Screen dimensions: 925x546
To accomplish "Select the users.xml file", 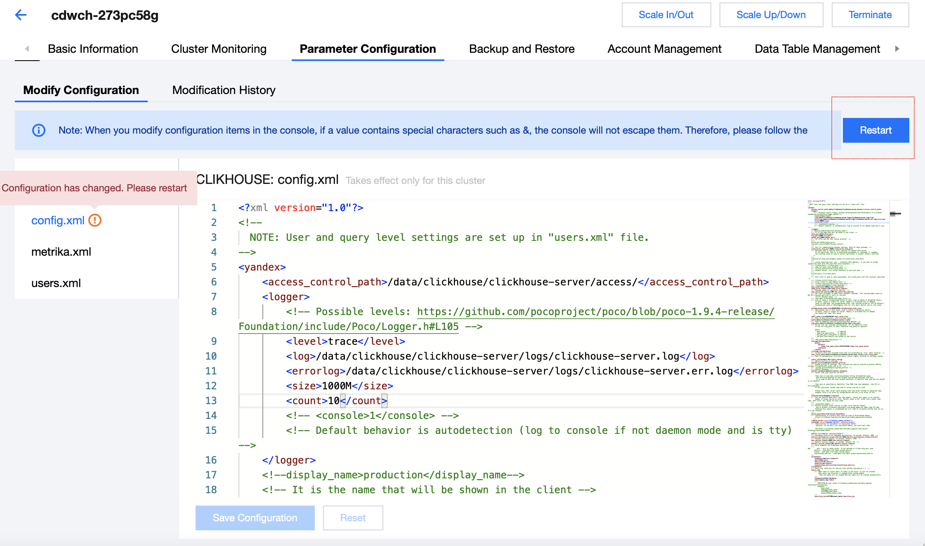I will (56, 283).
